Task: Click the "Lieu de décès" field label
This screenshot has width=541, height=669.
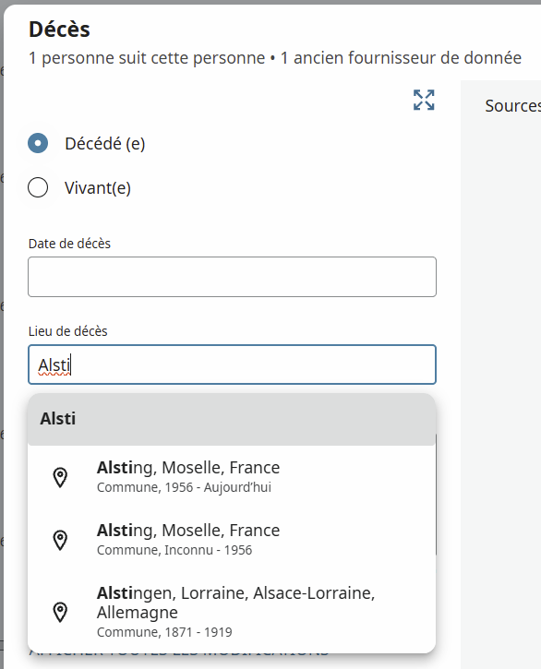Action: (68, 331)
